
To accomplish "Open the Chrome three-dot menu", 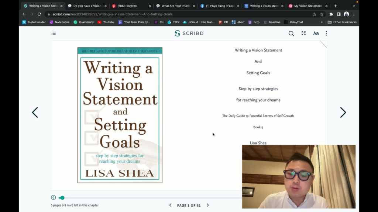I will [354, 14].
